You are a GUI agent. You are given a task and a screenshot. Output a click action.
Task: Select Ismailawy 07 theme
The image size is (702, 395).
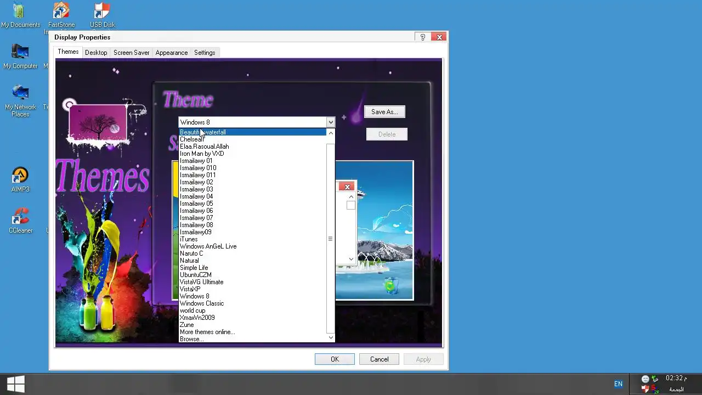point(253,218)
